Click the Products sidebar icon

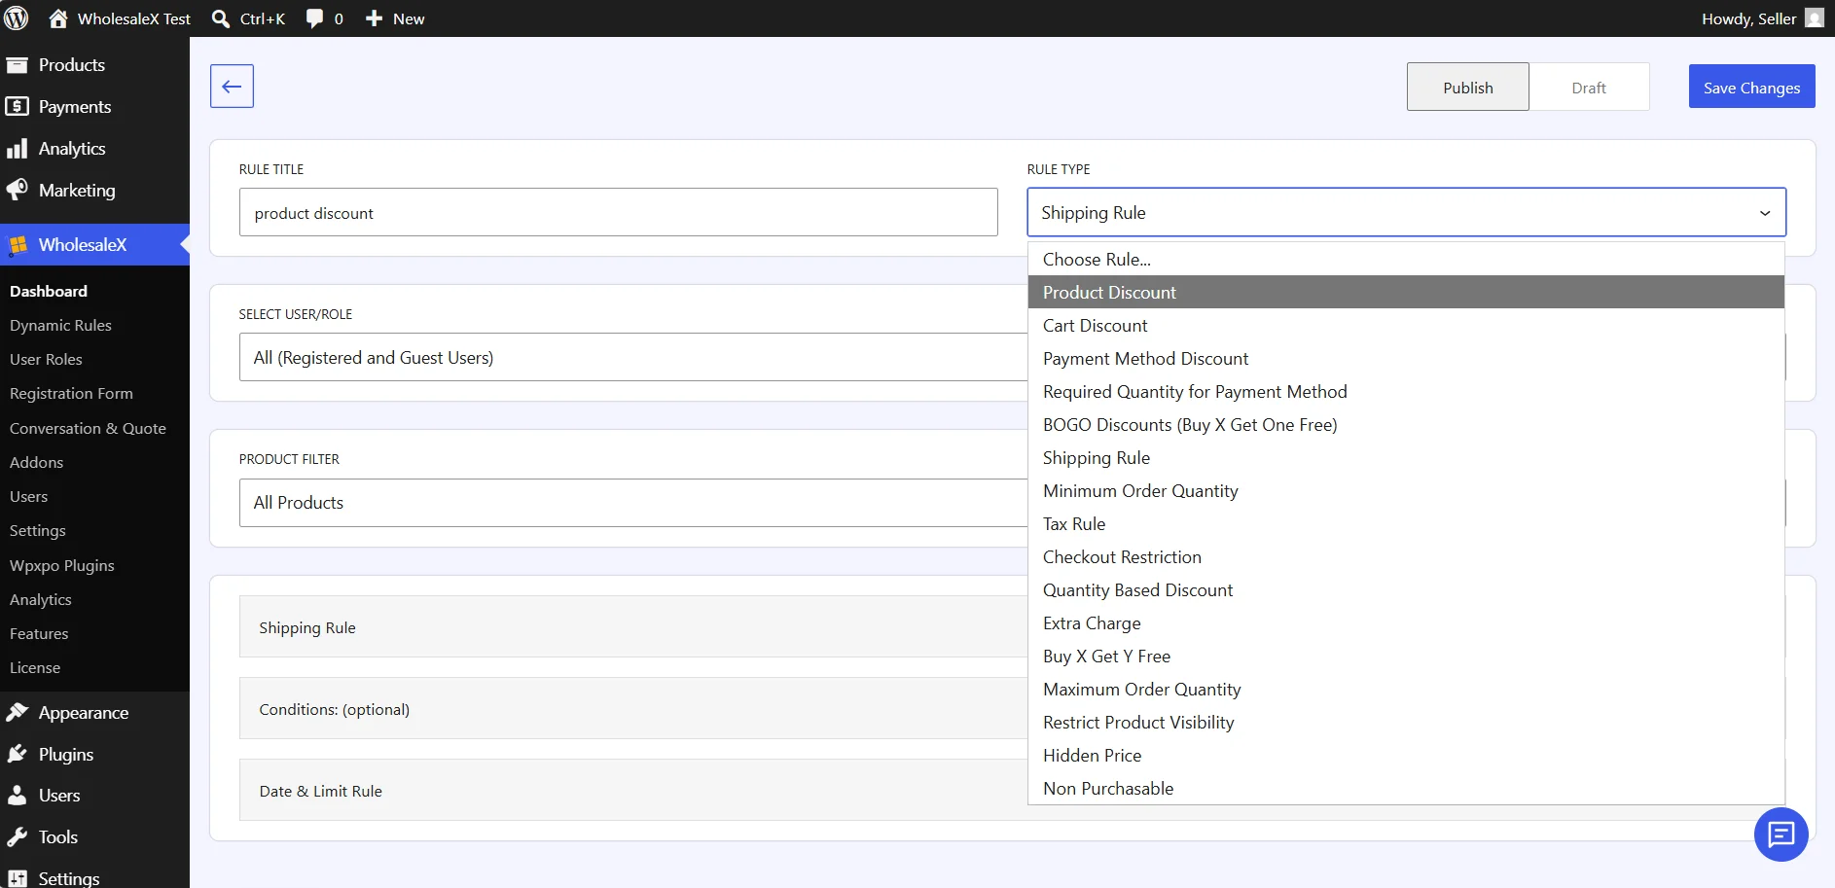17,65
